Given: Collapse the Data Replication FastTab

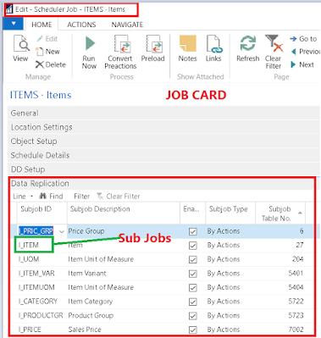Looking at the screenshot, I should 163,184.
